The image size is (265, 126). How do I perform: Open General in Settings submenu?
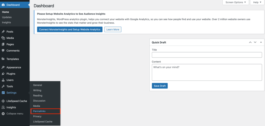pyautogui.click(x=38, y=85)
